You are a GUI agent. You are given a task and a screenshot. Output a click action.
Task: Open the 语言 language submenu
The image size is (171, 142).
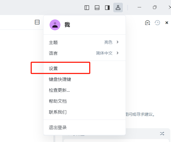click(85, 53)
